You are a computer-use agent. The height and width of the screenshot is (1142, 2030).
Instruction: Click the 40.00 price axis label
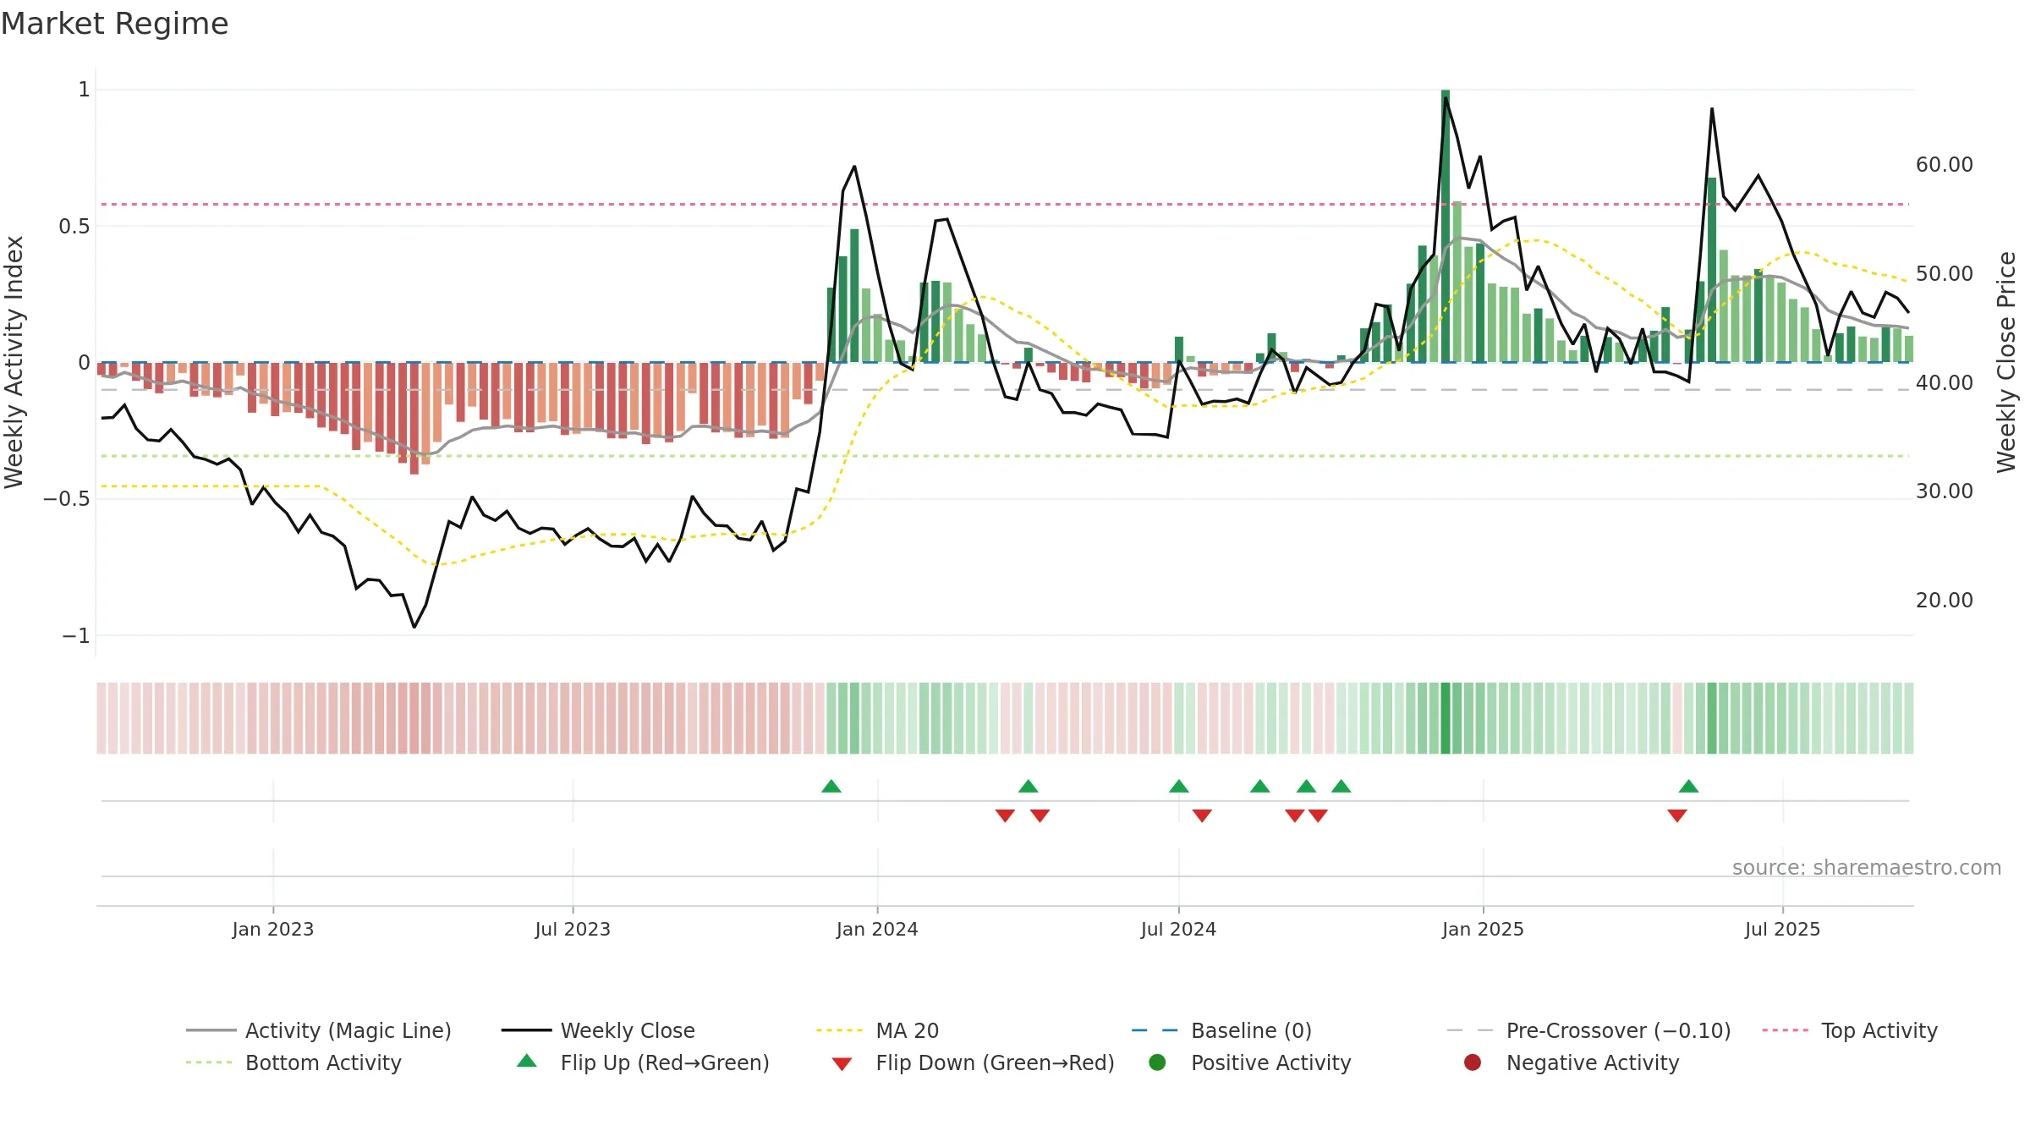[1945, 383]
